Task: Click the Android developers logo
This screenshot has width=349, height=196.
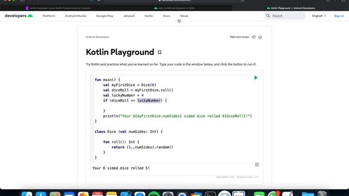Action: tap(19, 16)
